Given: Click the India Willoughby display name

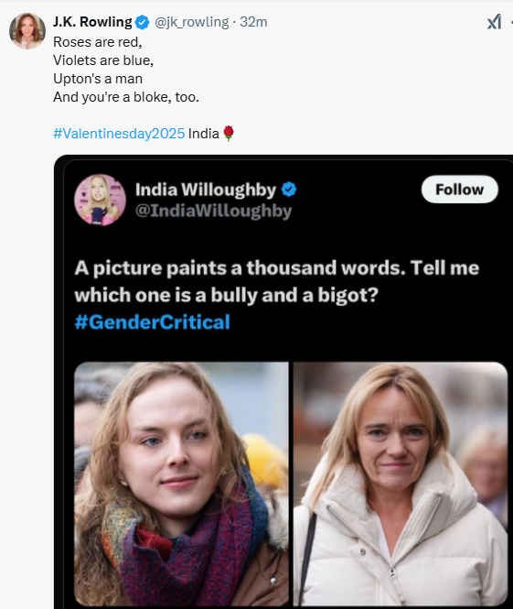Looking at the screenshot, I should tap(206, 190).
